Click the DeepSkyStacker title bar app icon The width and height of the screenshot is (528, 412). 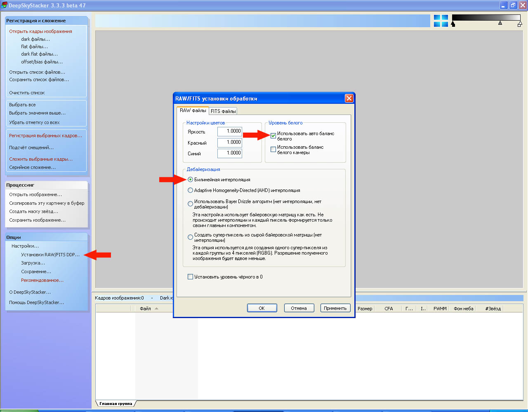click(4, 5)
